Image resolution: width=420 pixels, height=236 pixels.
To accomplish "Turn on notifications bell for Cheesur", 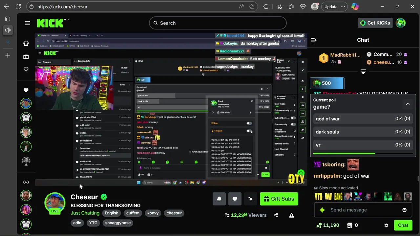I will pos(219,199).
